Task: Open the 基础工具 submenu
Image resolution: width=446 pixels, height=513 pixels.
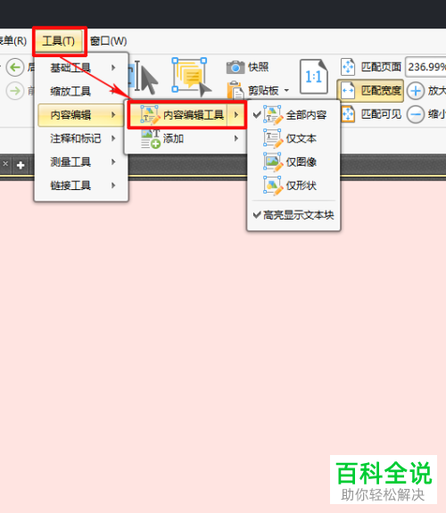Action: [x=81, y=68]
